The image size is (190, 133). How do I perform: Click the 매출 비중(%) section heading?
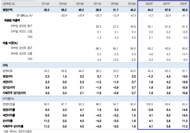(x=10, y=43)
